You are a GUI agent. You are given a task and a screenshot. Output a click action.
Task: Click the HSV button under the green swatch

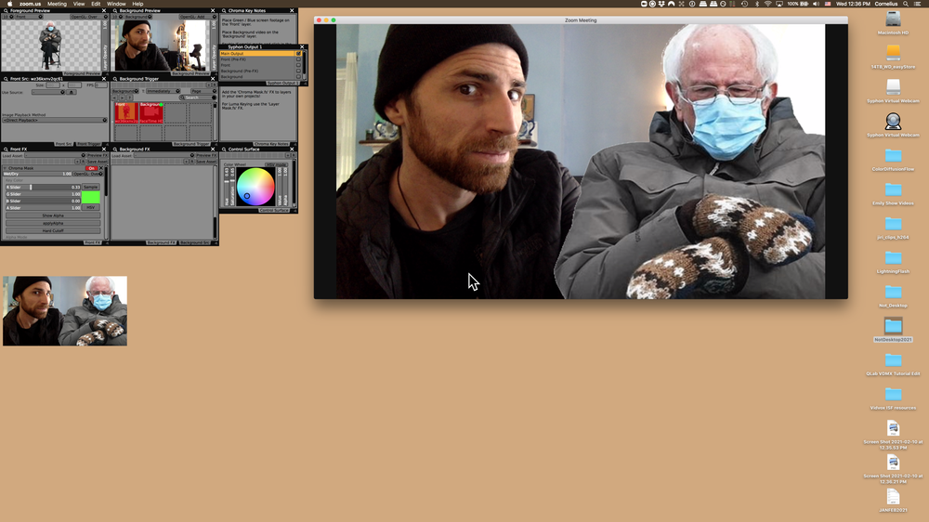point(91,208)
